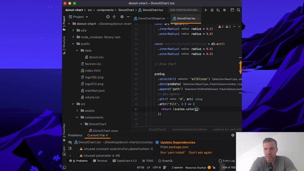Click Add Configuration dropdown

pyautogui.click(x=184, y=10)
